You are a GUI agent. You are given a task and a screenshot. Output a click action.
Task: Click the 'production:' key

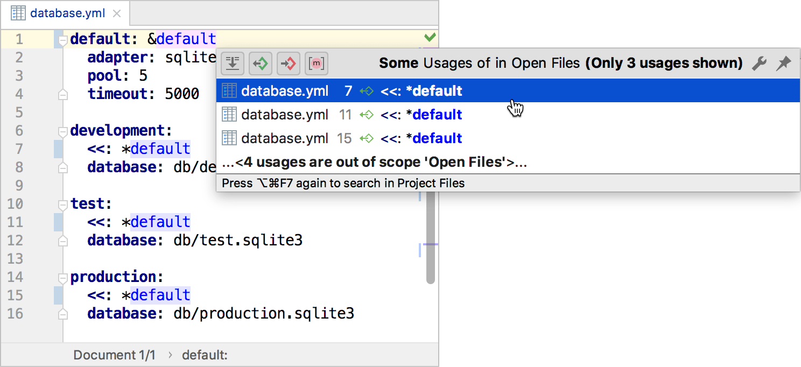tap(117, 277)
